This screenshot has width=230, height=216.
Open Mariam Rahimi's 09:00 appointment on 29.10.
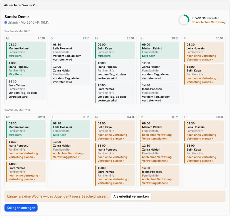point(160,50)
